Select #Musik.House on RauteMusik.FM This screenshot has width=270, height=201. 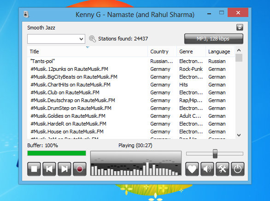[x=131, y=132]
